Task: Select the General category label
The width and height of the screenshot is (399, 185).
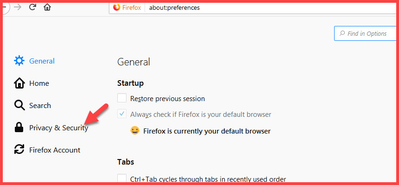Action: [x=42, y=61]
